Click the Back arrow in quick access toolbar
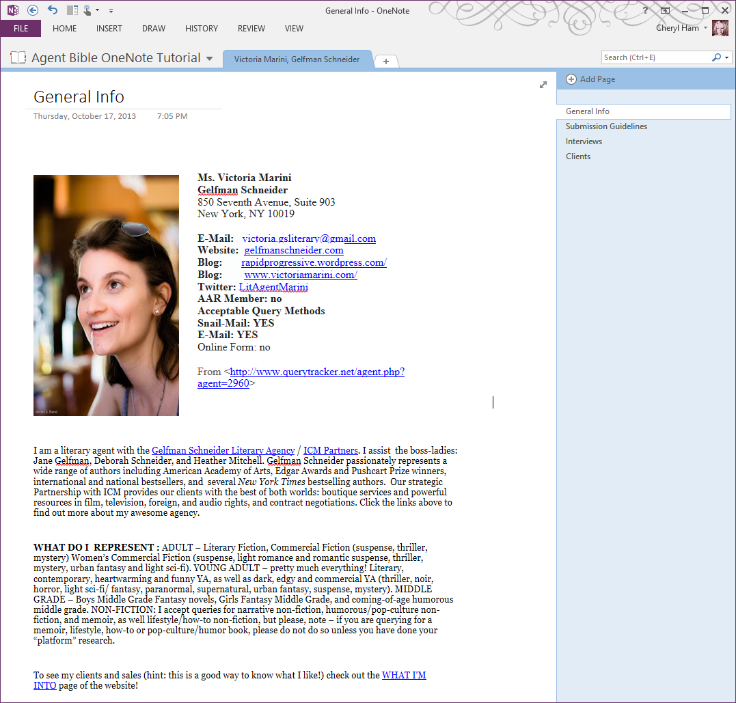 (x=32, y=10)
